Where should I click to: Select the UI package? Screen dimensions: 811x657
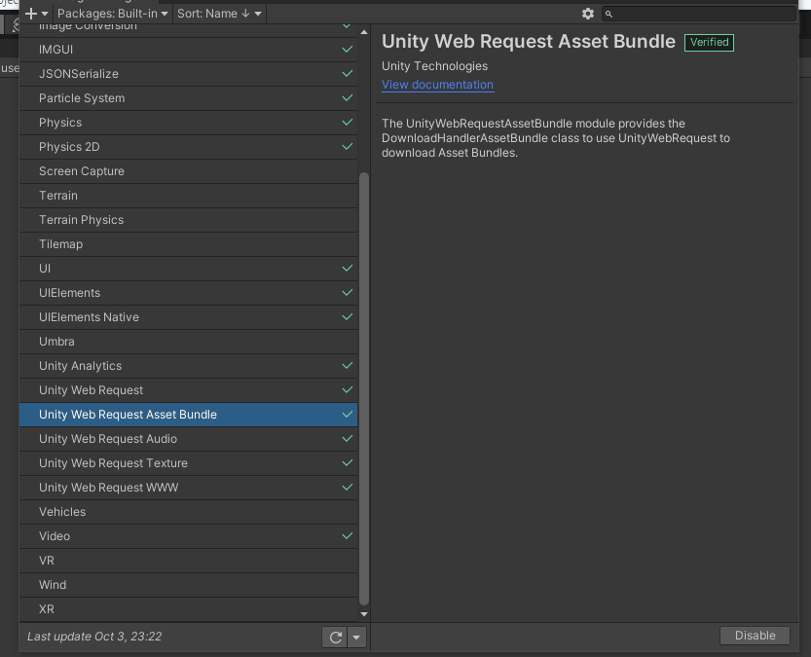pyautogui.click(x=188, y=269)
